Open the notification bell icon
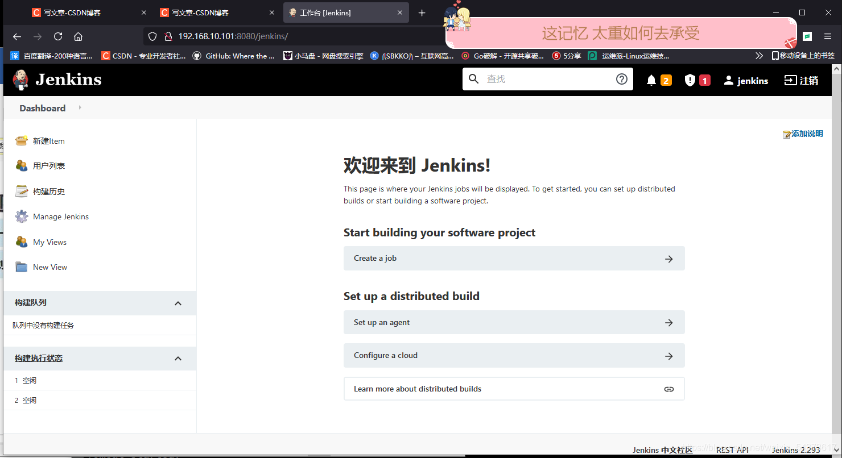 pyautogui.click(x=651, y=81)
